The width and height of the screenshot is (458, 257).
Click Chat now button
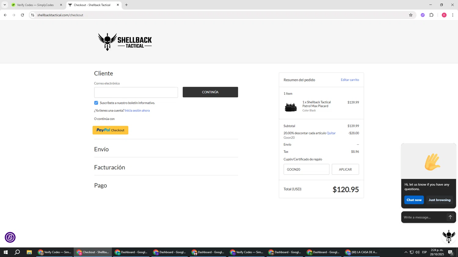[414, 200]
